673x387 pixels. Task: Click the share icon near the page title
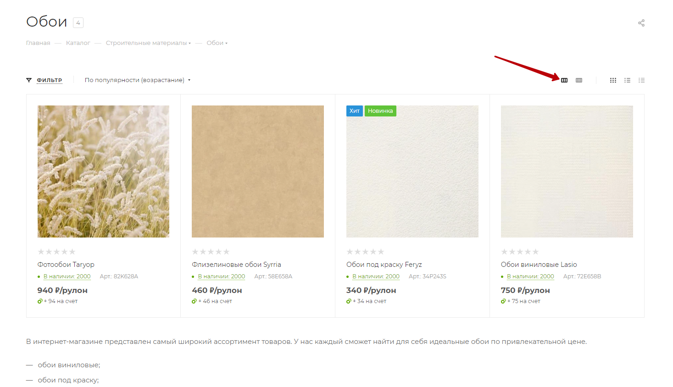click(x=641, y=23)
